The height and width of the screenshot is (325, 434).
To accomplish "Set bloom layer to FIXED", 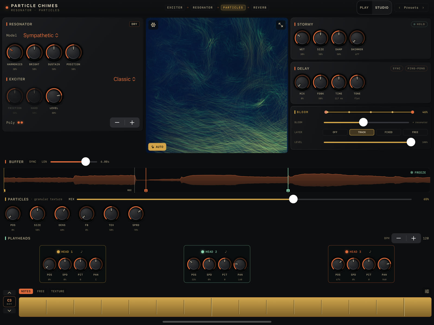I will pos(388,132).
